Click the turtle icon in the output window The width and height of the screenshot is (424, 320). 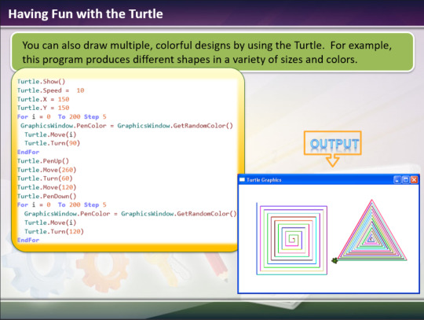(334, 260)
